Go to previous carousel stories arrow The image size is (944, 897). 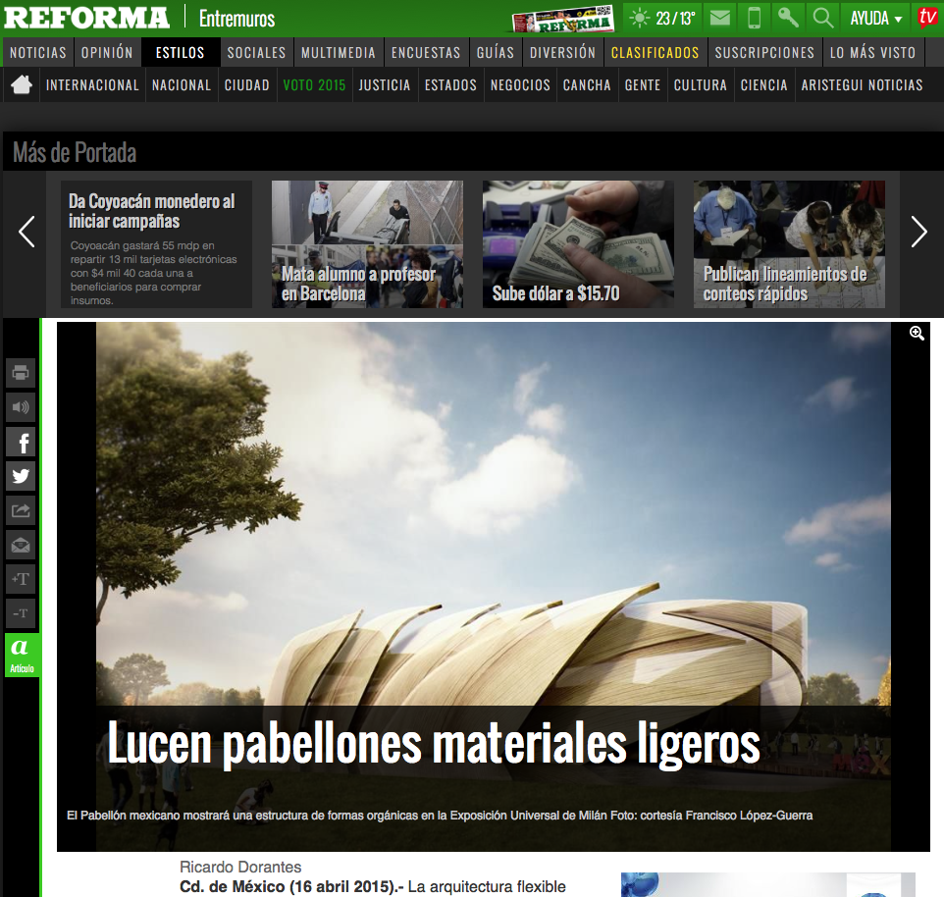pos(26,232)
